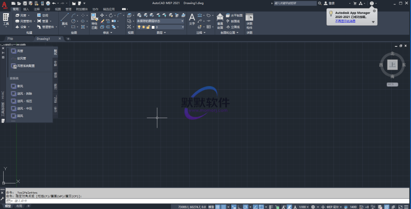Toggle grid display in the status bar

coord(218,207)
